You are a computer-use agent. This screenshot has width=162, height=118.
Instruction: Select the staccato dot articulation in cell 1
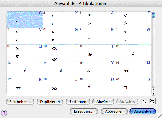point(25,20)
